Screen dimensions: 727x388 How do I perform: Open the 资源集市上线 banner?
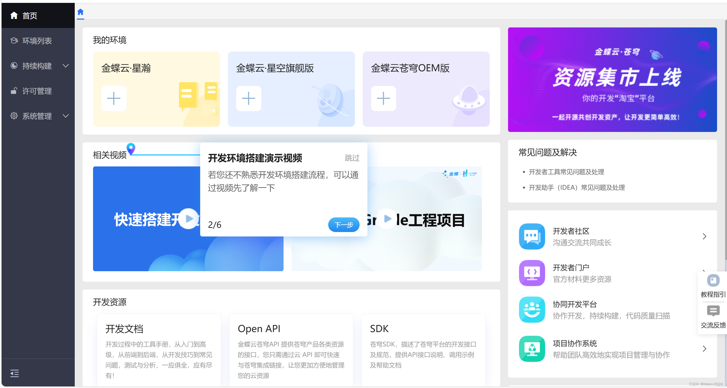point(612,80)
